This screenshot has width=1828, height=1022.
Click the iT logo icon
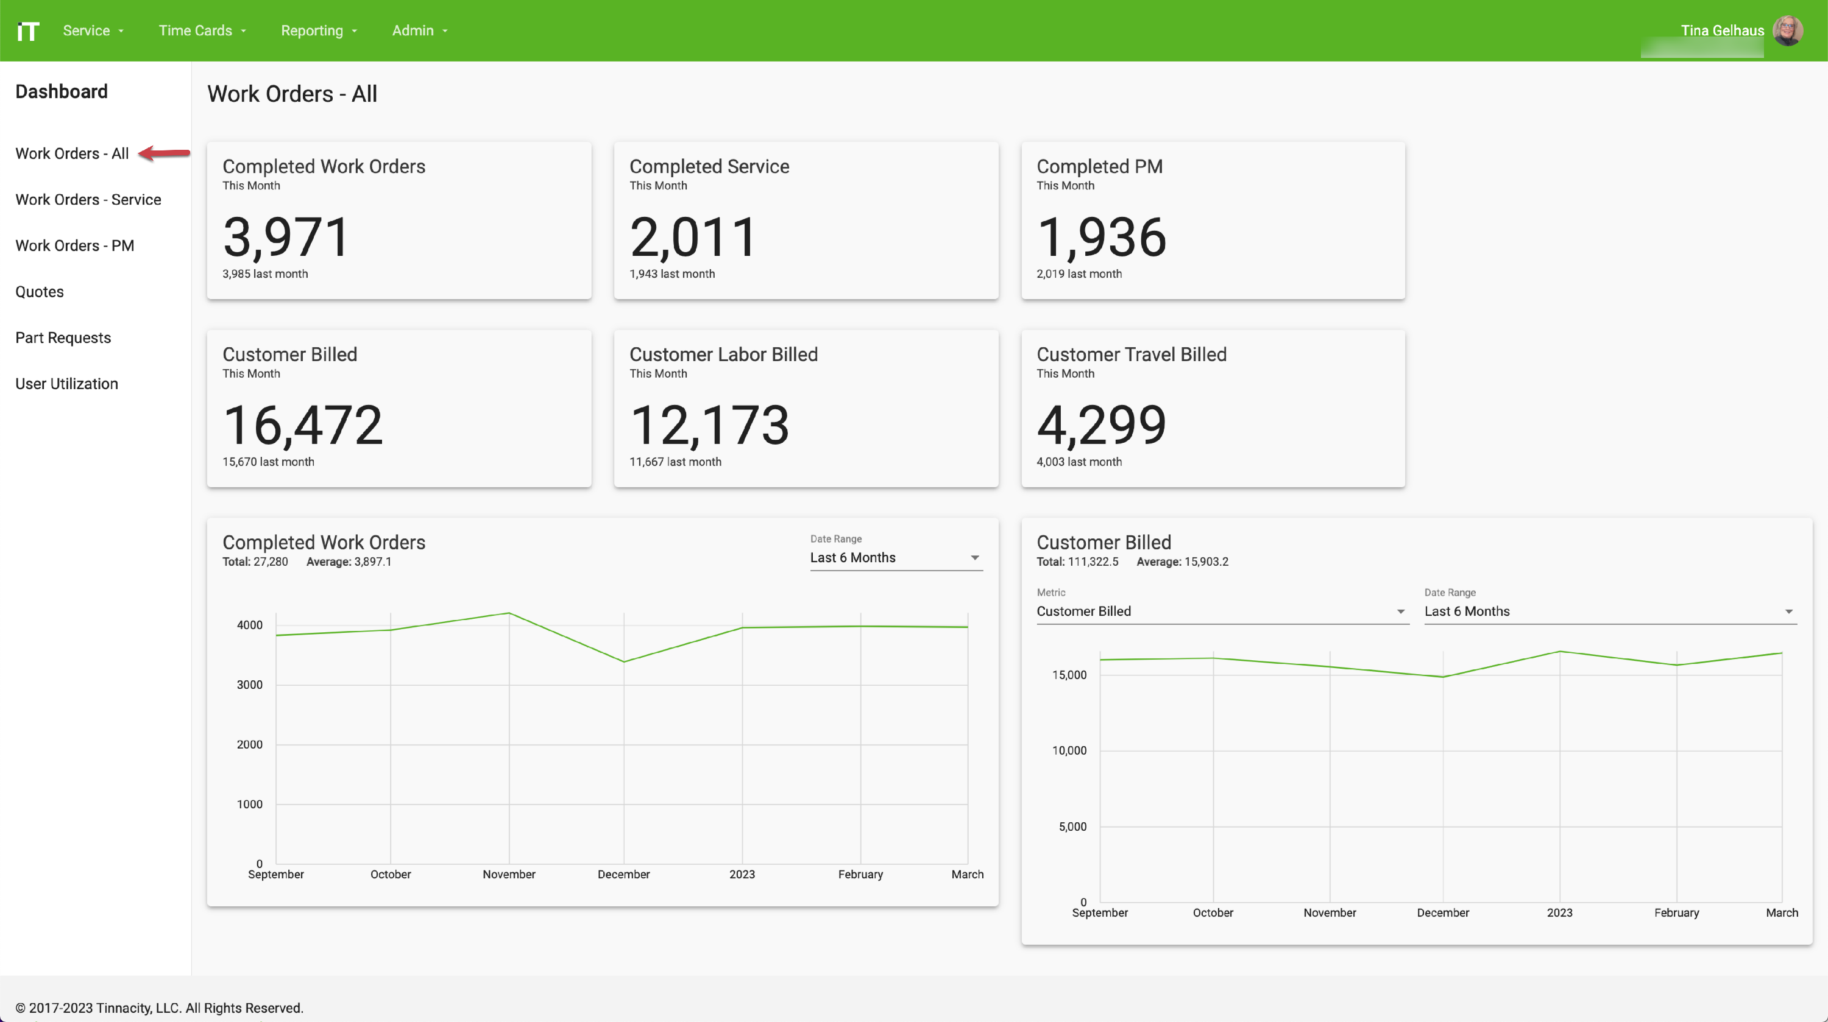point(27,30)
